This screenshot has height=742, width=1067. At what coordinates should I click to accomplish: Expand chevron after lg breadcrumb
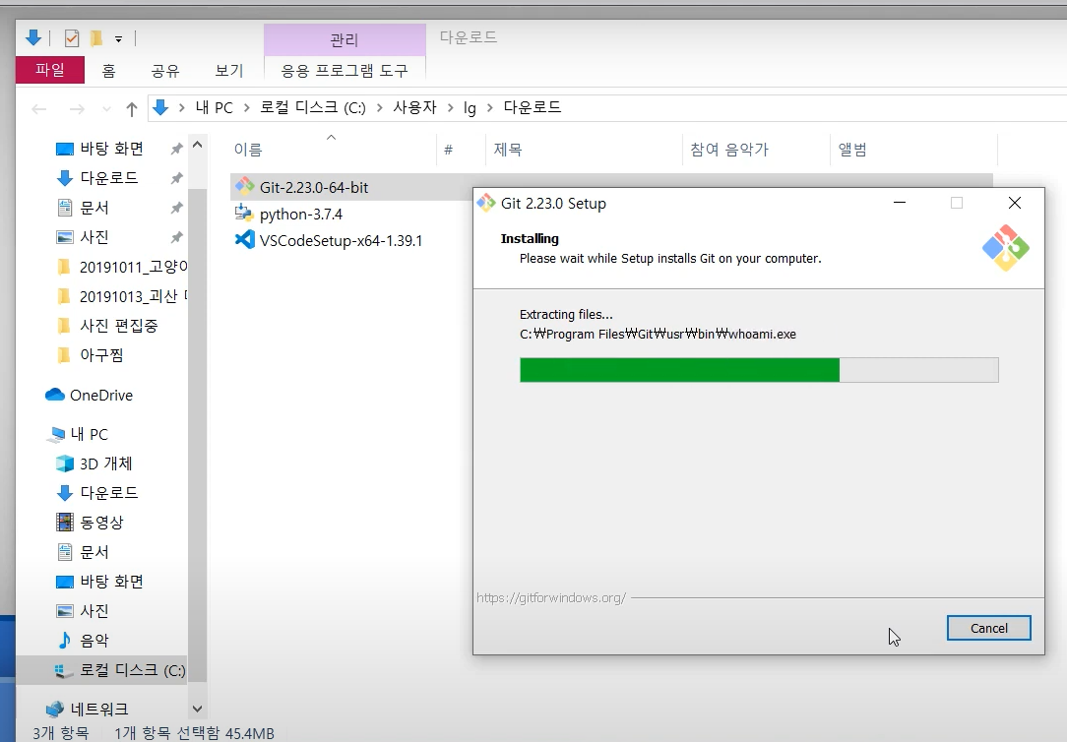point(489,107)
